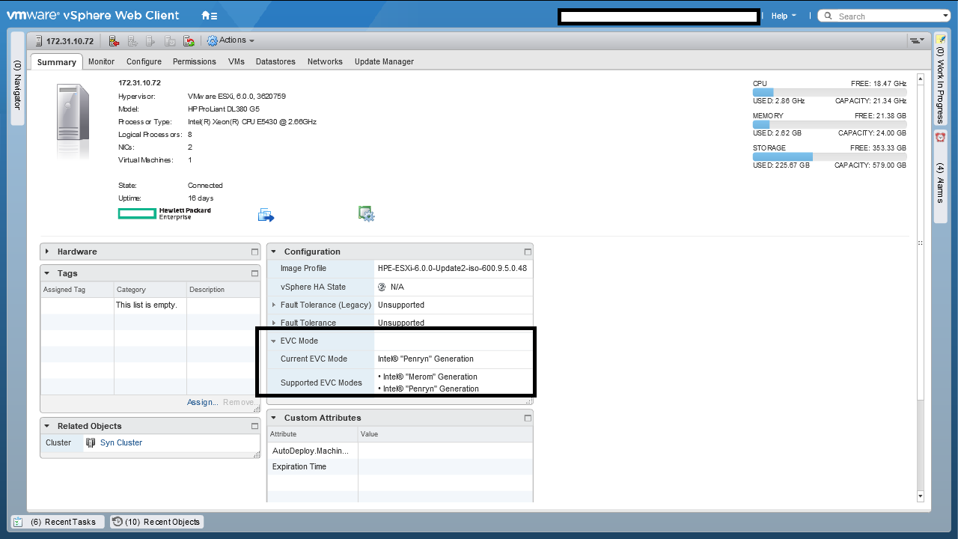Click the blue-arrow migrate icon below host info

click(x=266, y=215)
